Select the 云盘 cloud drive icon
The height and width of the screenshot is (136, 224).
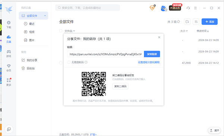pyautogui.click(x=9, y=39)
